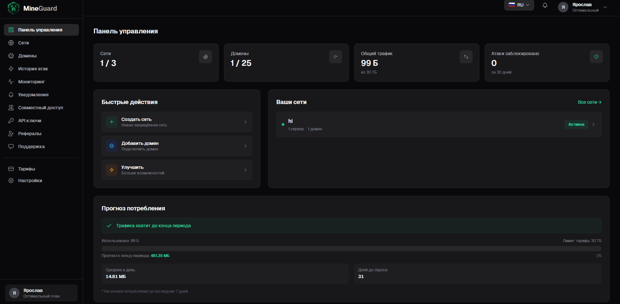Click the lightning icon for История атак
The height and width of the screenshot is (304, 620).
point(11,69)
